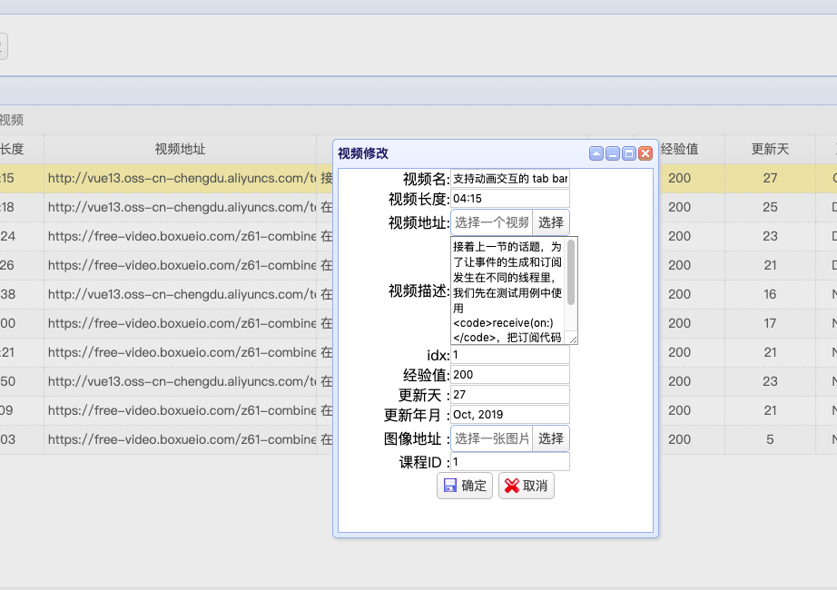Focus the 更新天 field showing 27
The image size is (837, 590).
coord(510,395)
